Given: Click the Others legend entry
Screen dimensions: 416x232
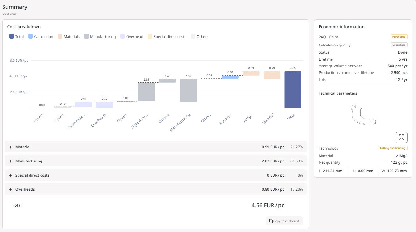Looking at the screenshot, I should pos(200,37).
